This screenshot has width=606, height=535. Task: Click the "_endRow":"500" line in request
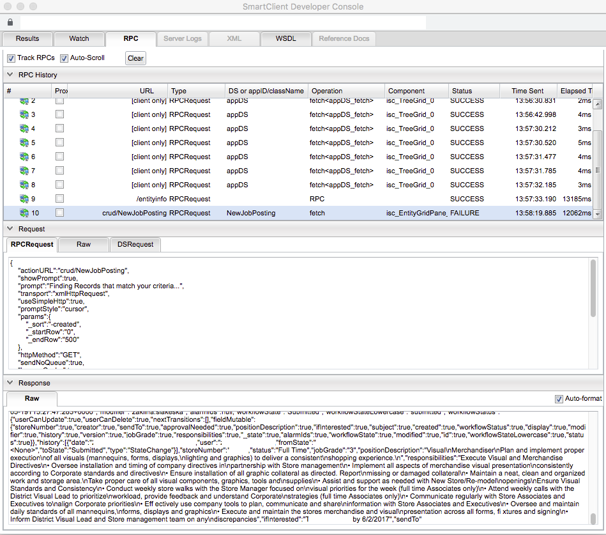click(52, 339)
